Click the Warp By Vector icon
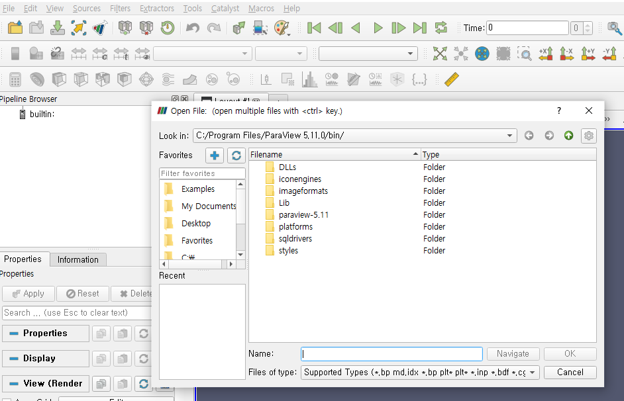 tap(190, 79)
